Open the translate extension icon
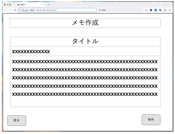Viewport: 175px width, 134px height. (160, 10)
